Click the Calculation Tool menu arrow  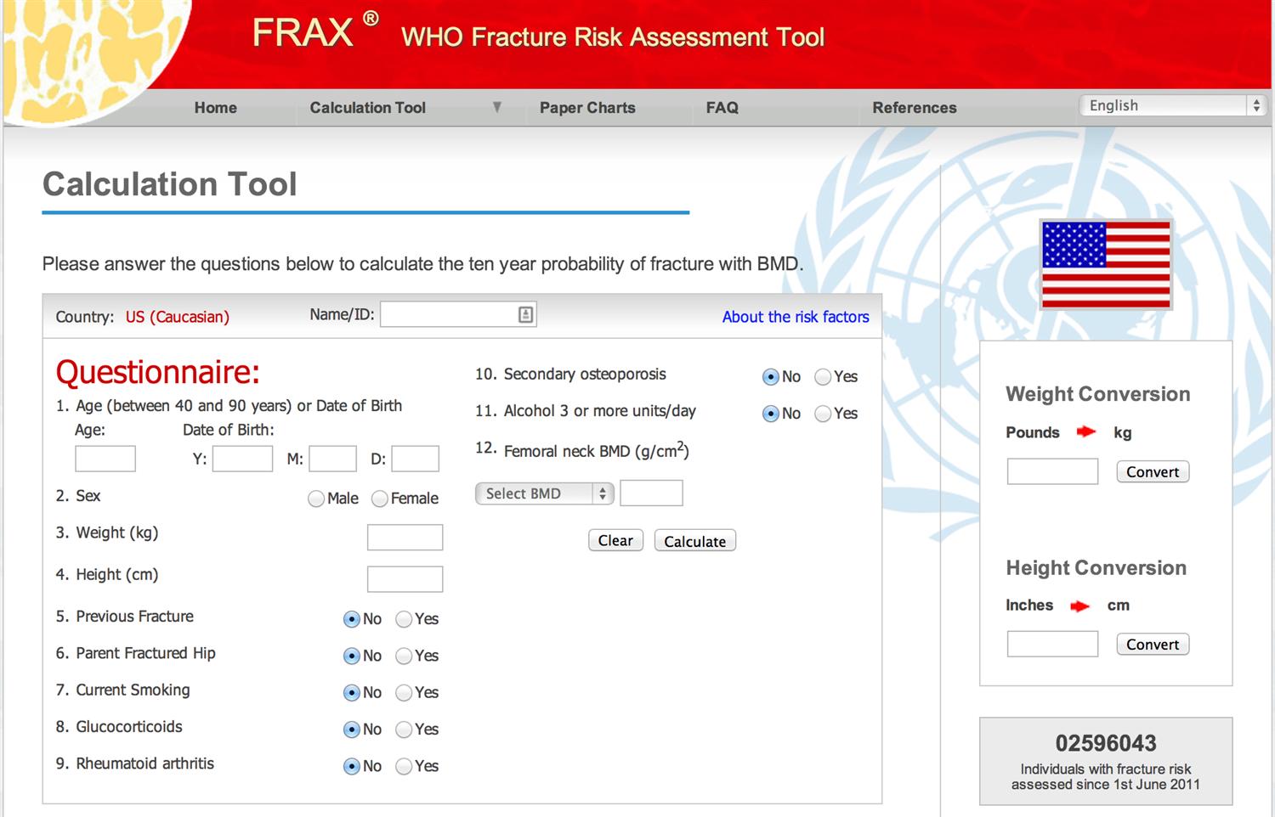497,107
